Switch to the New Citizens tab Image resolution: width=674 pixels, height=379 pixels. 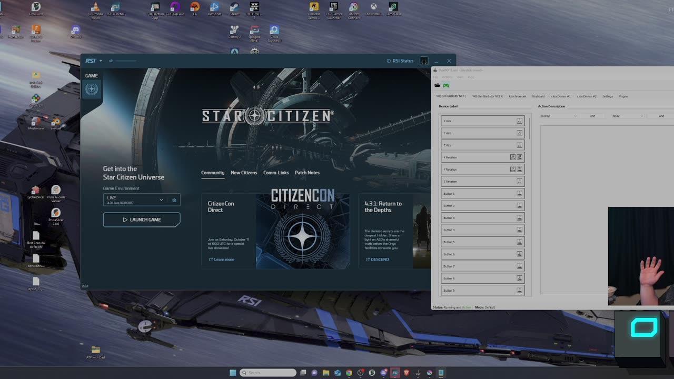[x=244, y=173]
